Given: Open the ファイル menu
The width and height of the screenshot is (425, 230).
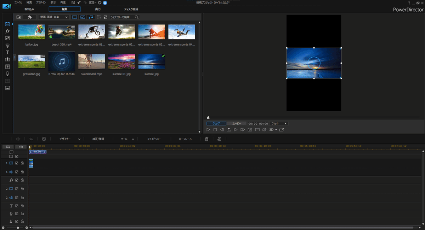Looking at the screenshot, I should [18, 2].
